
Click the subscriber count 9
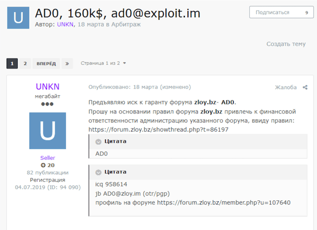pyautogui.click(x=307, y=12)
